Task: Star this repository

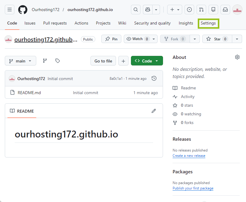Action: coord(217,39)
